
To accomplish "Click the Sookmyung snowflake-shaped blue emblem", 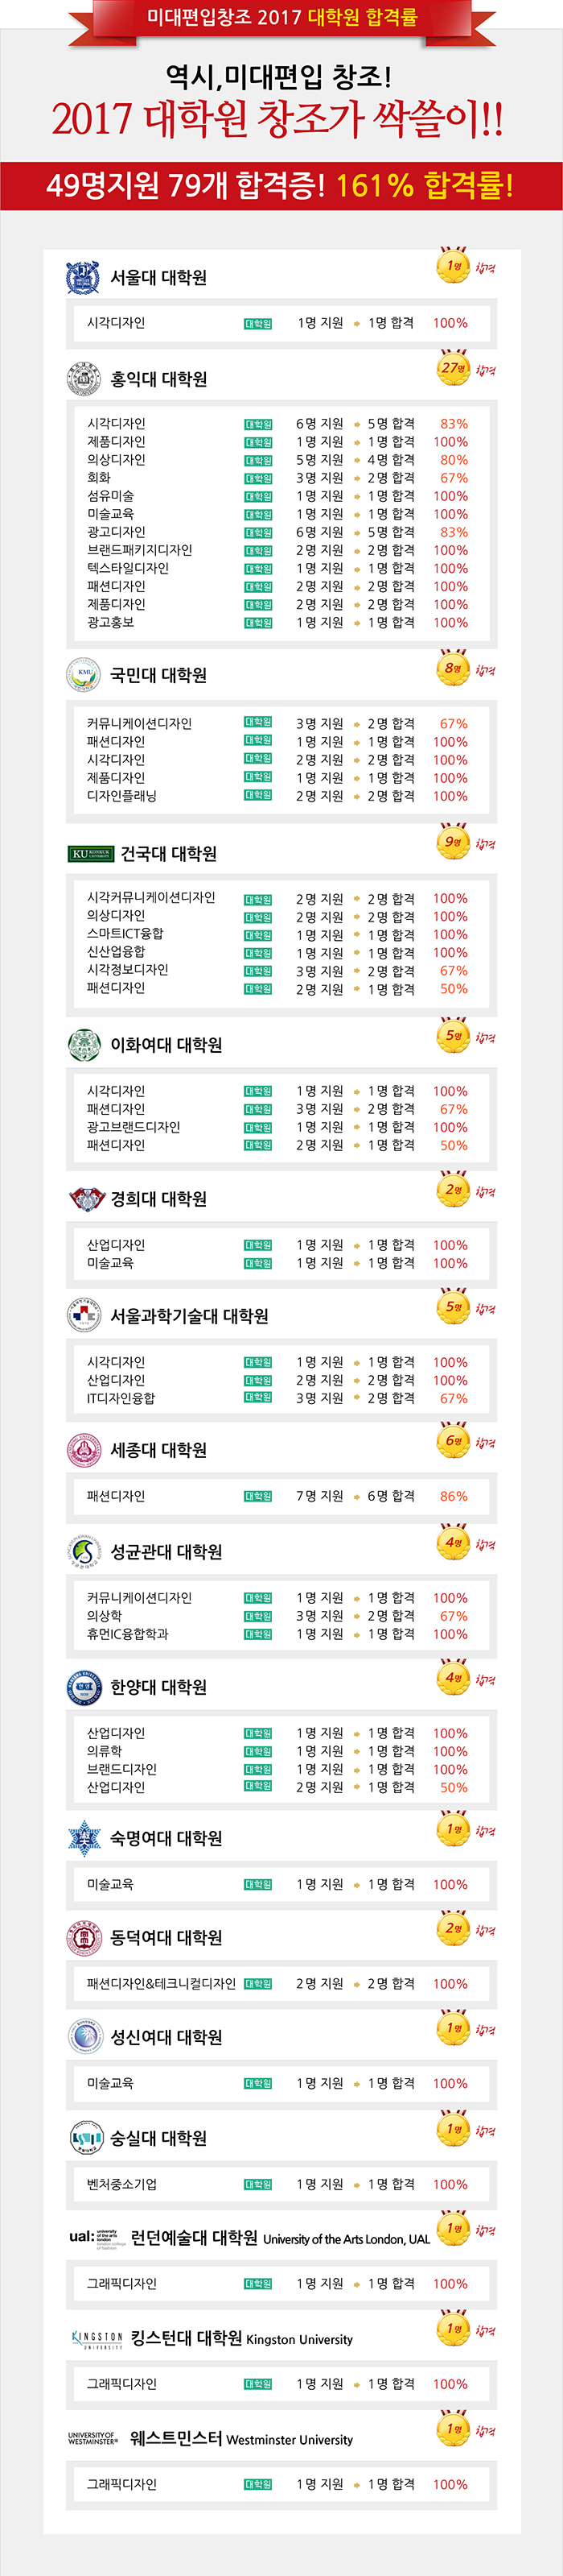I will pos(84,1837).
